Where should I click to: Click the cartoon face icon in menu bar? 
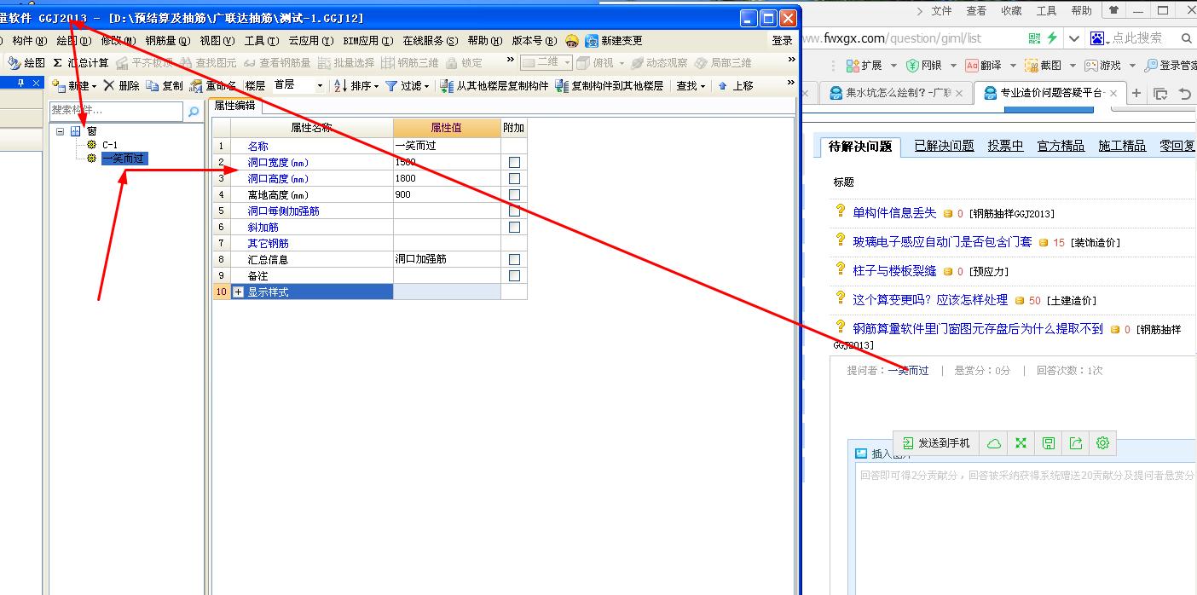(572, 40)
